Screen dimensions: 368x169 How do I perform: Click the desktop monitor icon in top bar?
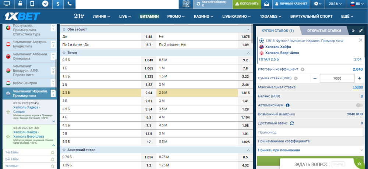[7, 4]
